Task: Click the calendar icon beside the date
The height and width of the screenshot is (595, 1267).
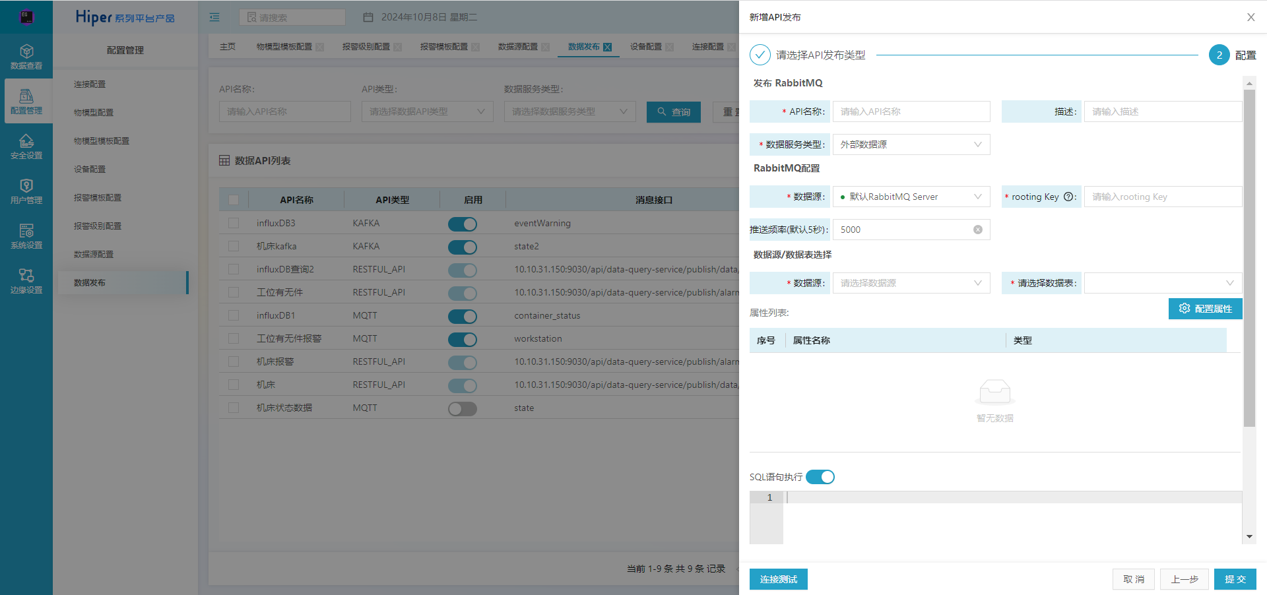Action: 368,17
